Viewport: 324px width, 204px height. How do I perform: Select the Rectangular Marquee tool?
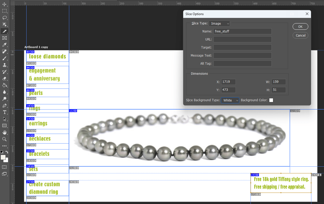tap(4, 11)
